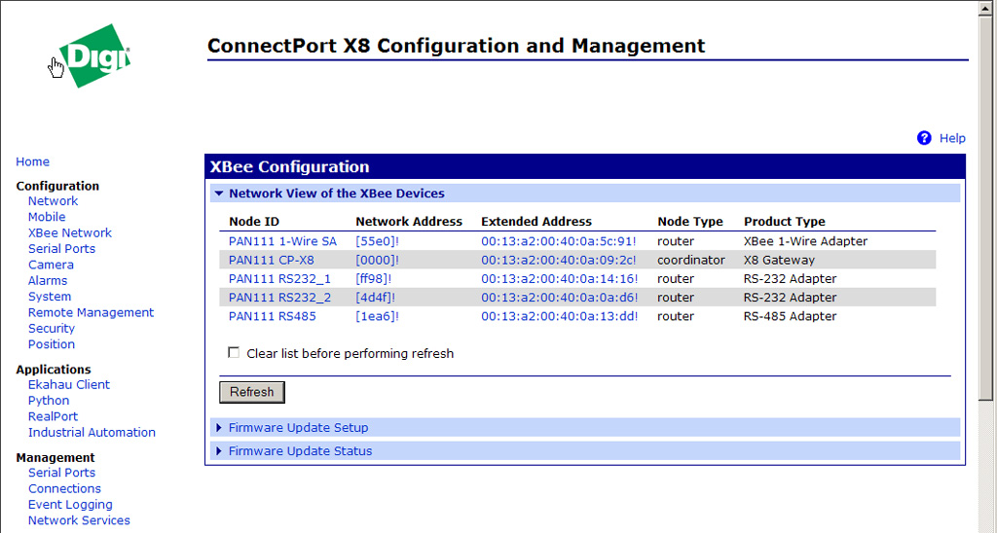Go to XBee Network configuration
997x533 pixels.
pyautogui.click(x=69, y=233)
